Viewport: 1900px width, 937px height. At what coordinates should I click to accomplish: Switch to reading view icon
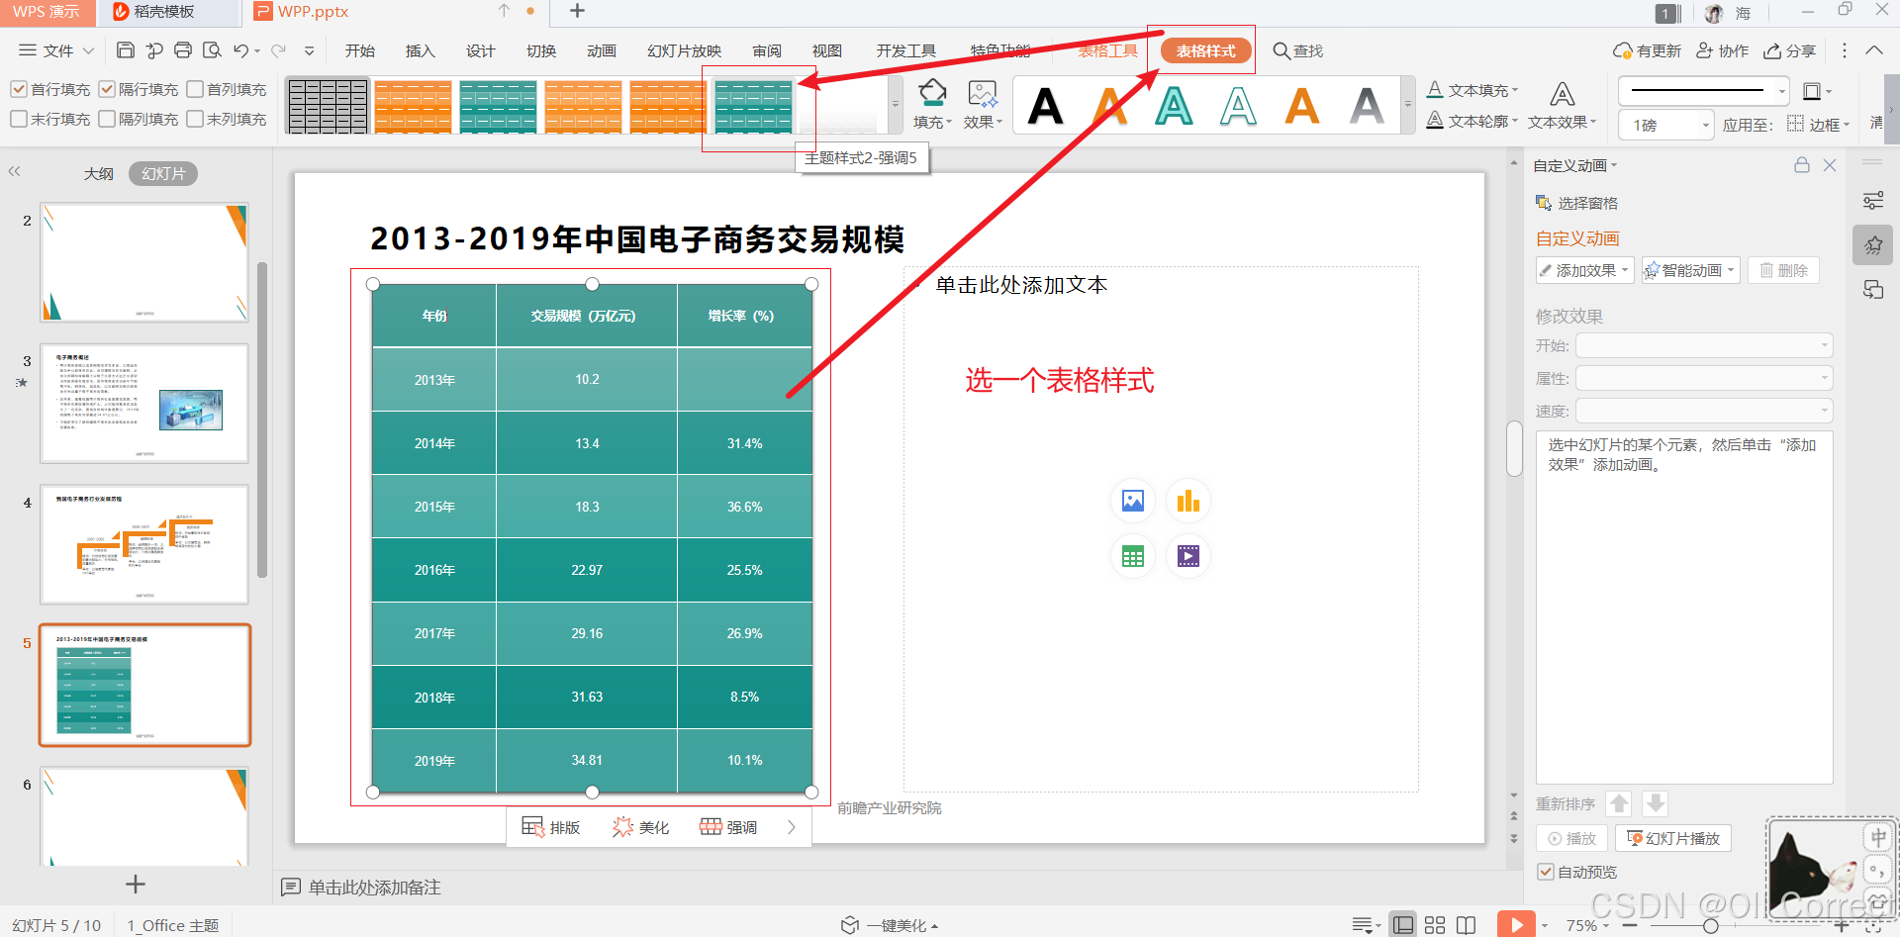pyautogui.click(x=1467, y=925)
